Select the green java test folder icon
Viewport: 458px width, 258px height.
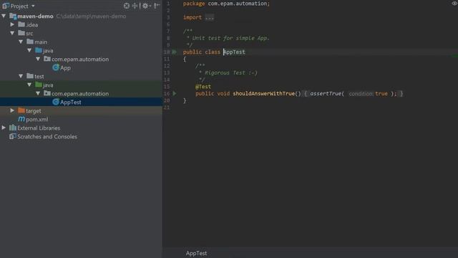(39, 85)
